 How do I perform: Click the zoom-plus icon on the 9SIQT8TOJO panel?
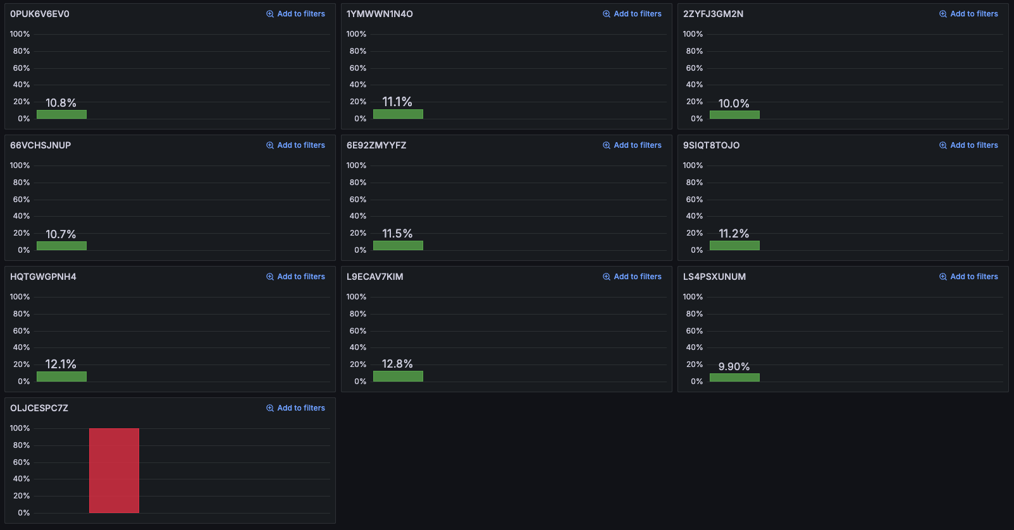point(943,145)
